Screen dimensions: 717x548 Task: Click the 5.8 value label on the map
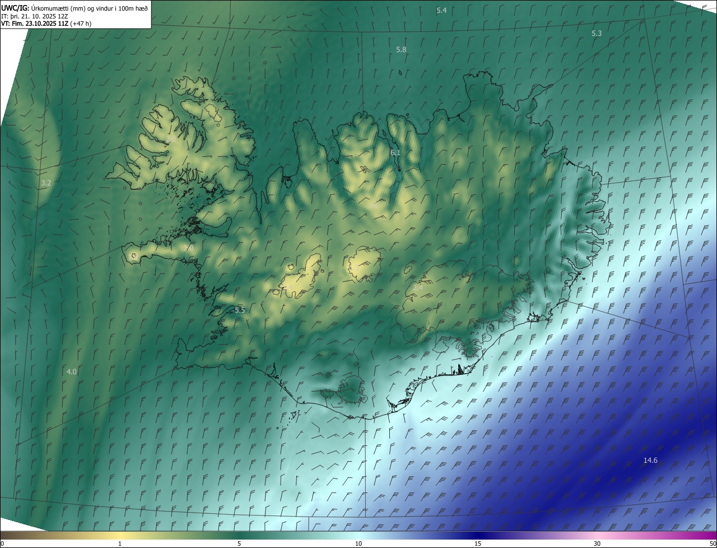point(401,50)
